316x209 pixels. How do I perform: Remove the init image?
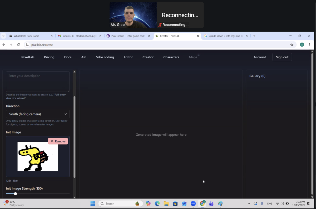coord(58,141)
